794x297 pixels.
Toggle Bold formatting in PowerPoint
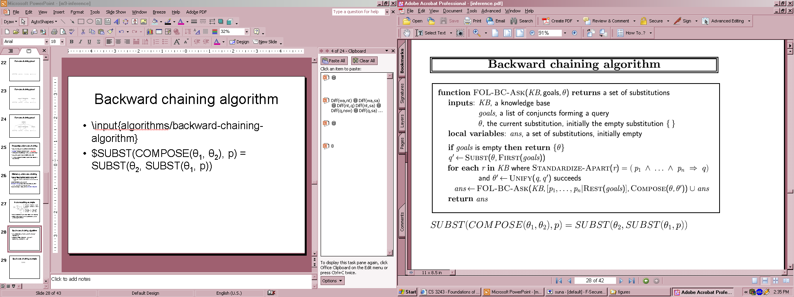pyautogui.click(x=71, y=42)
